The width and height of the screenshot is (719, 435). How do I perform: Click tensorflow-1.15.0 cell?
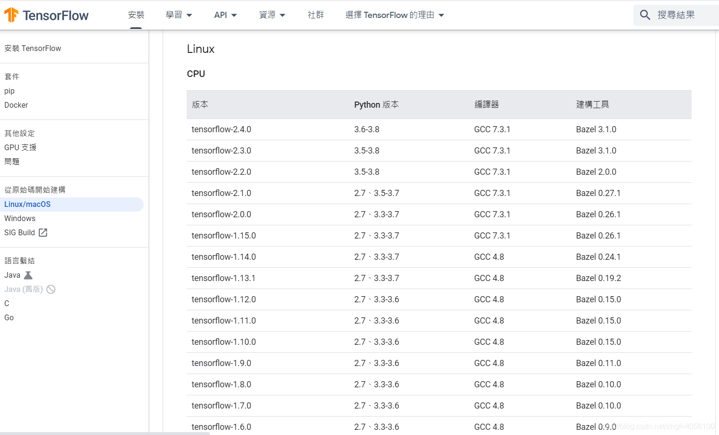(224, 236)
